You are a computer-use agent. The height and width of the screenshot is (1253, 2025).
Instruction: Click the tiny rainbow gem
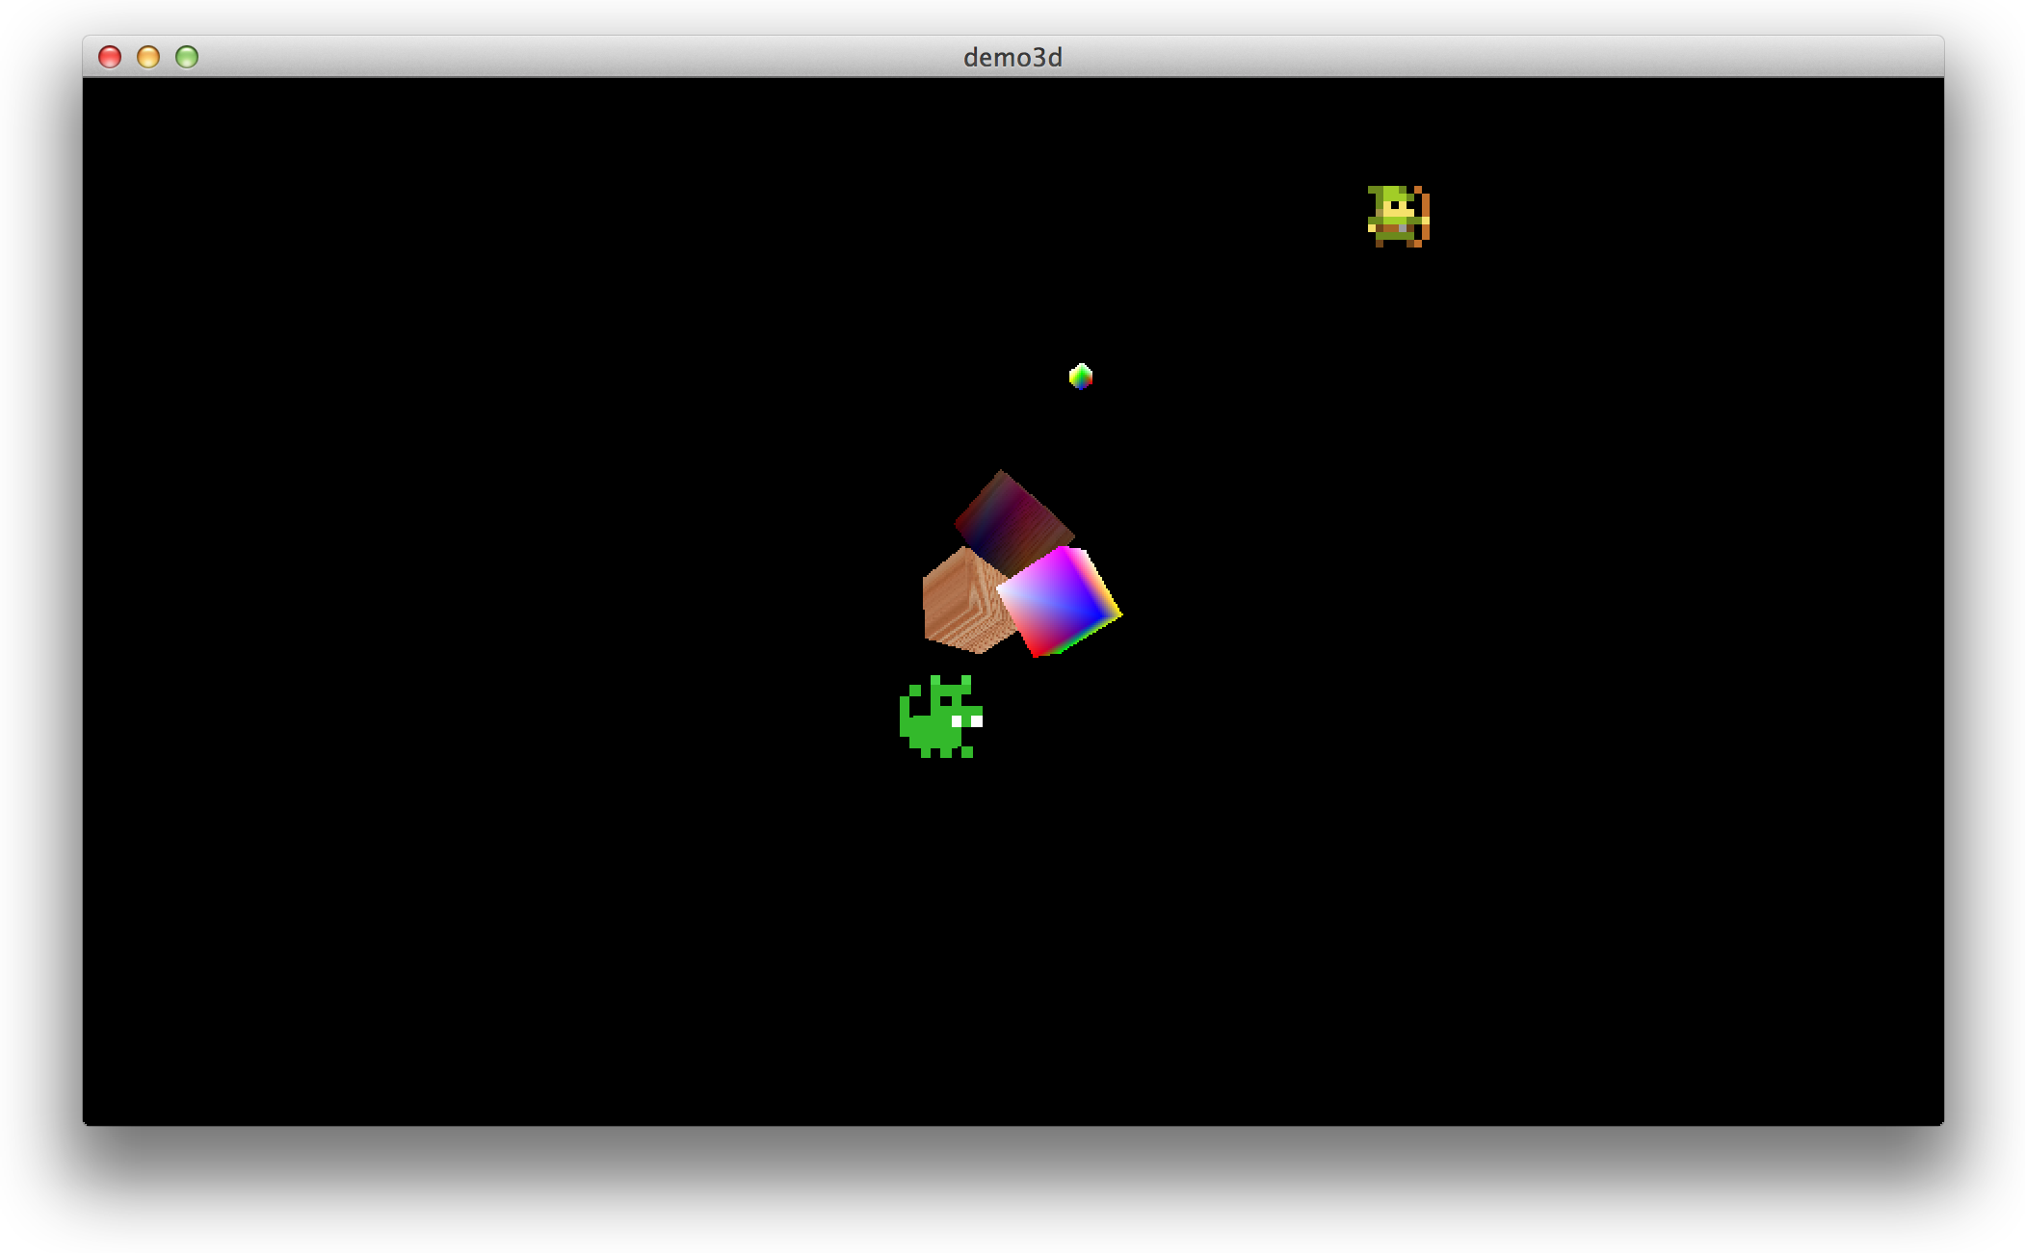(1081, 377)
